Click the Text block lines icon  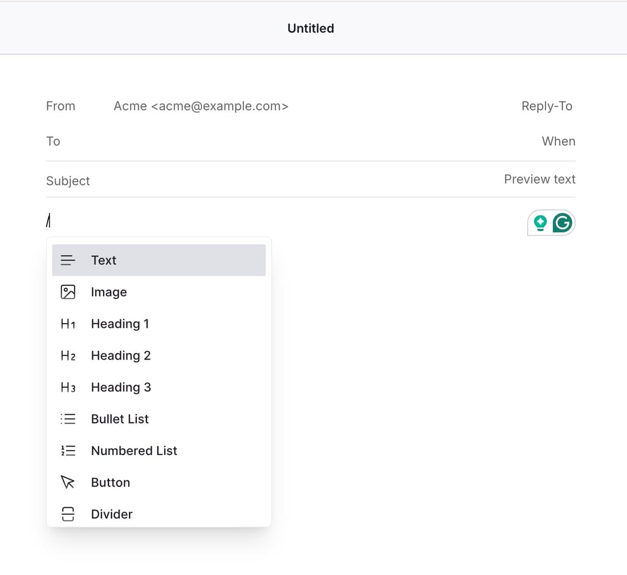coord(68,260)
